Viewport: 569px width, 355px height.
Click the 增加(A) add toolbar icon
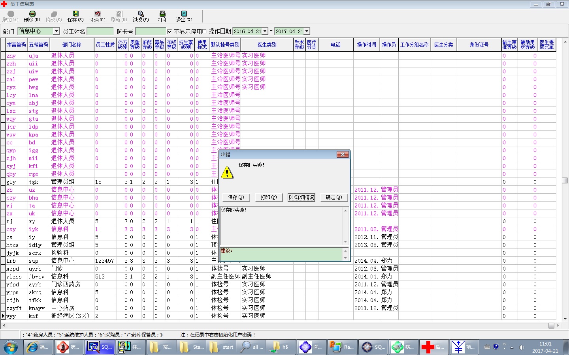[x=10, y=16]
